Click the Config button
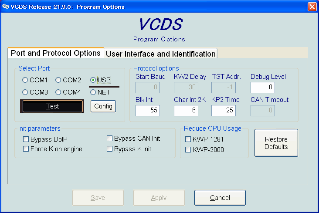 coord(103,106)
